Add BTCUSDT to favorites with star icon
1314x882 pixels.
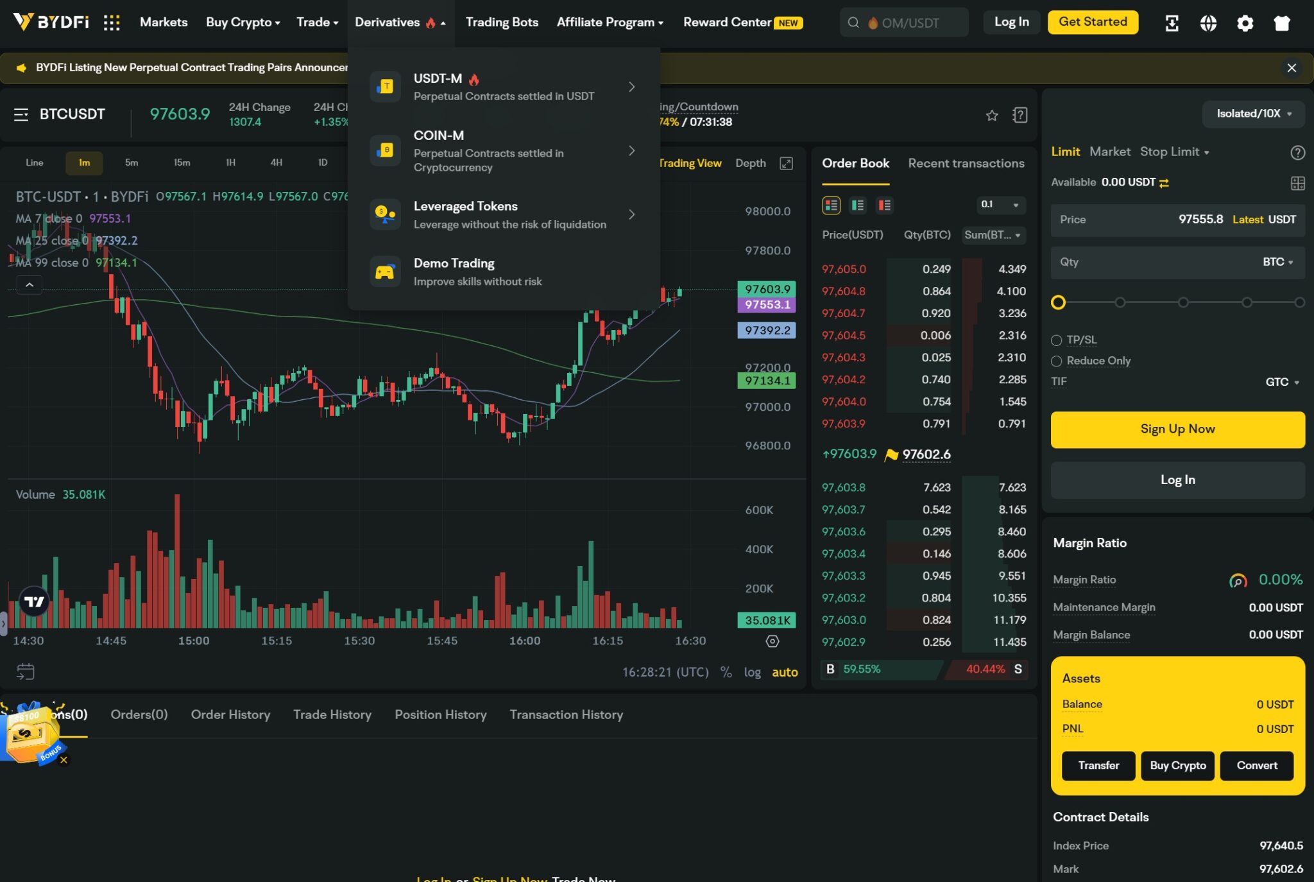[992, 116]
